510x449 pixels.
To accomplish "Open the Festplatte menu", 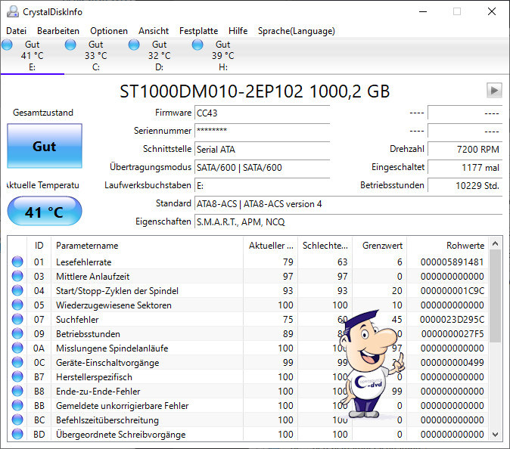I will point(198,31).
